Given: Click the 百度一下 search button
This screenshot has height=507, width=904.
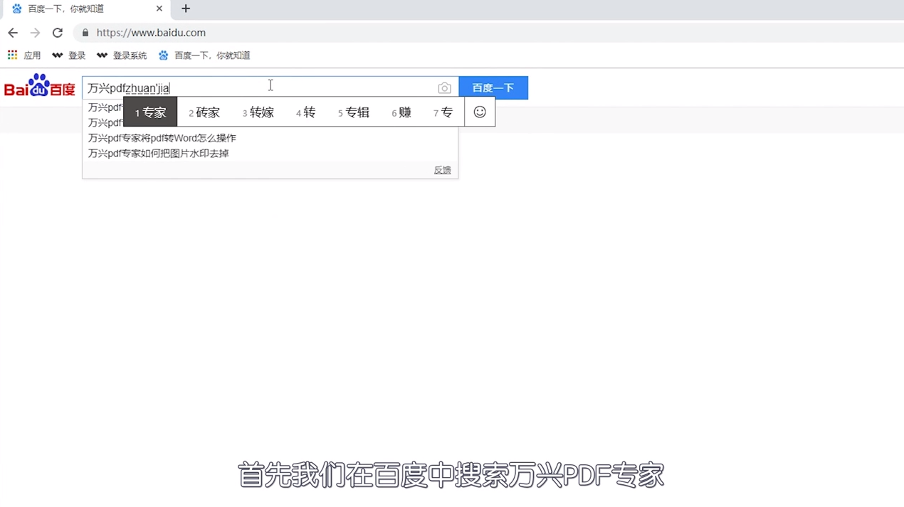Looking at the screenshot, I should (493, 87).
